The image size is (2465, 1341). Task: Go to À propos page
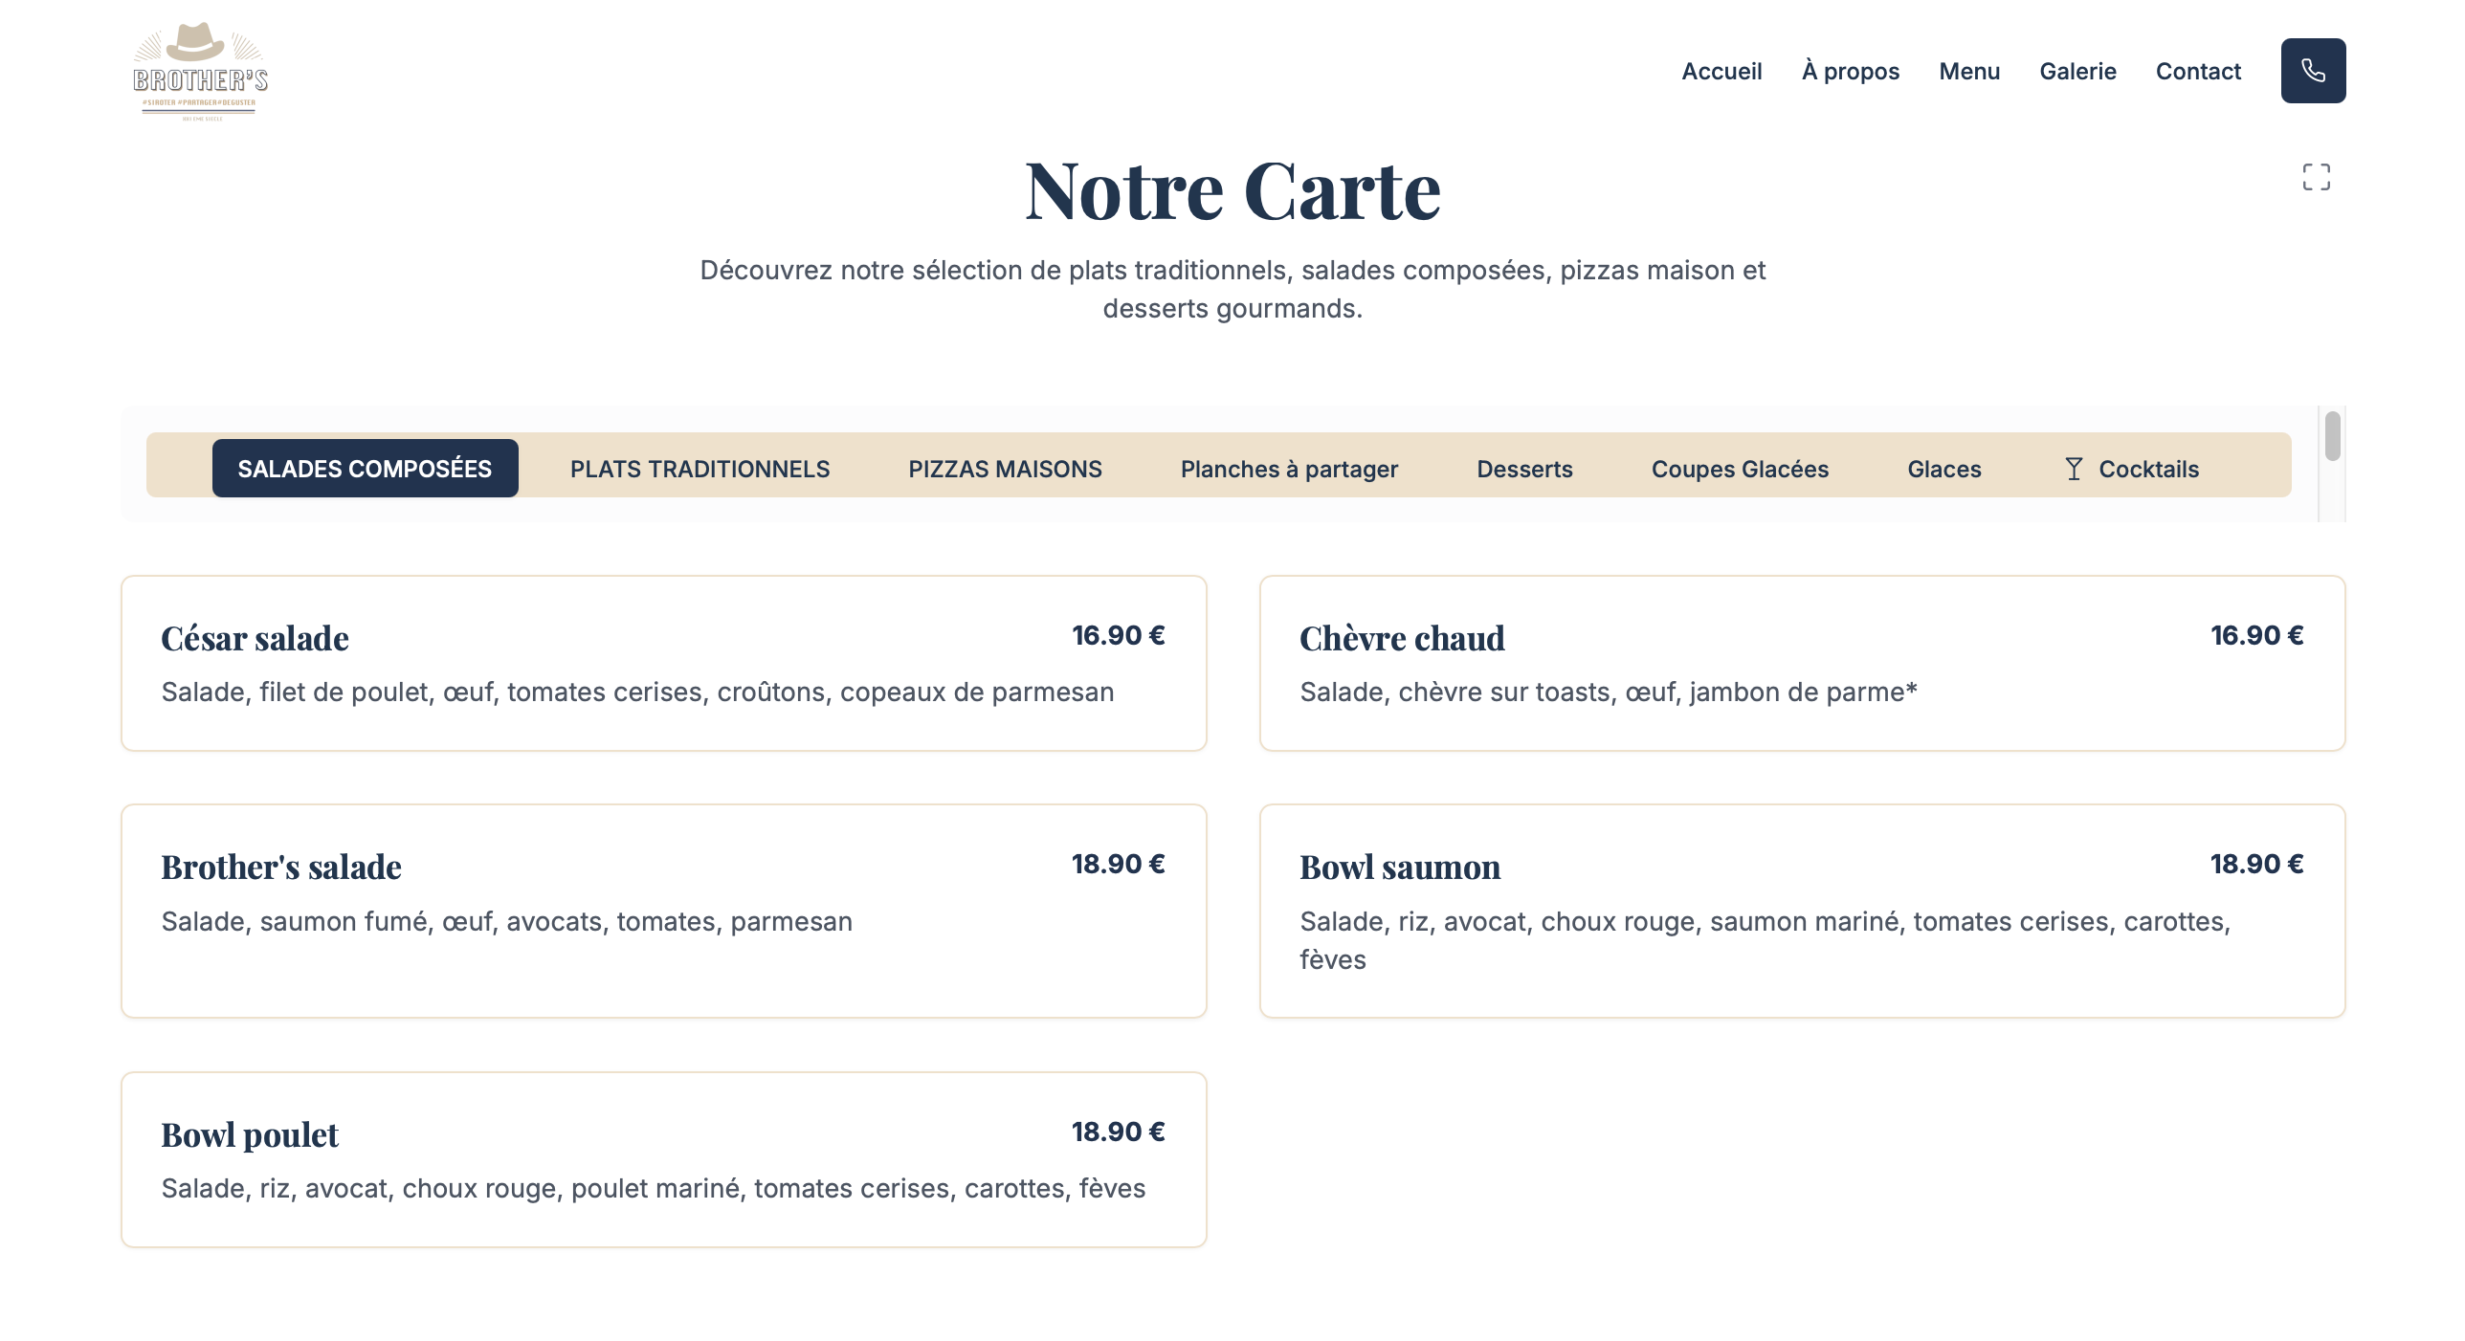click(1850, 72)
